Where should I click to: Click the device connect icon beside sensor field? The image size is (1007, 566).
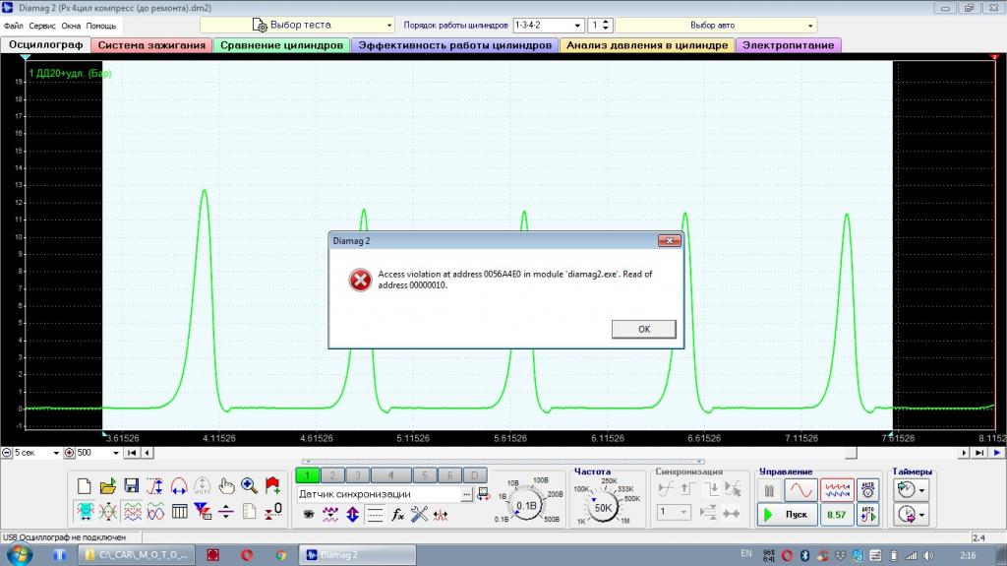484,494
